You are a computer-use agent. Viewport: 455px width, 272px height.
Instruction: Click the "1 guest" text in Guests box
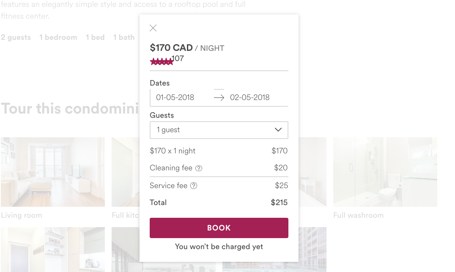click(x=168, y=130)
